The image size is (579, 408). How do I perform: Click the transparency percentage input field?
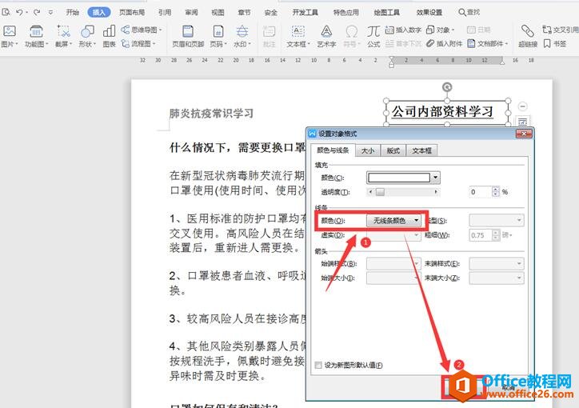point(480,192)
